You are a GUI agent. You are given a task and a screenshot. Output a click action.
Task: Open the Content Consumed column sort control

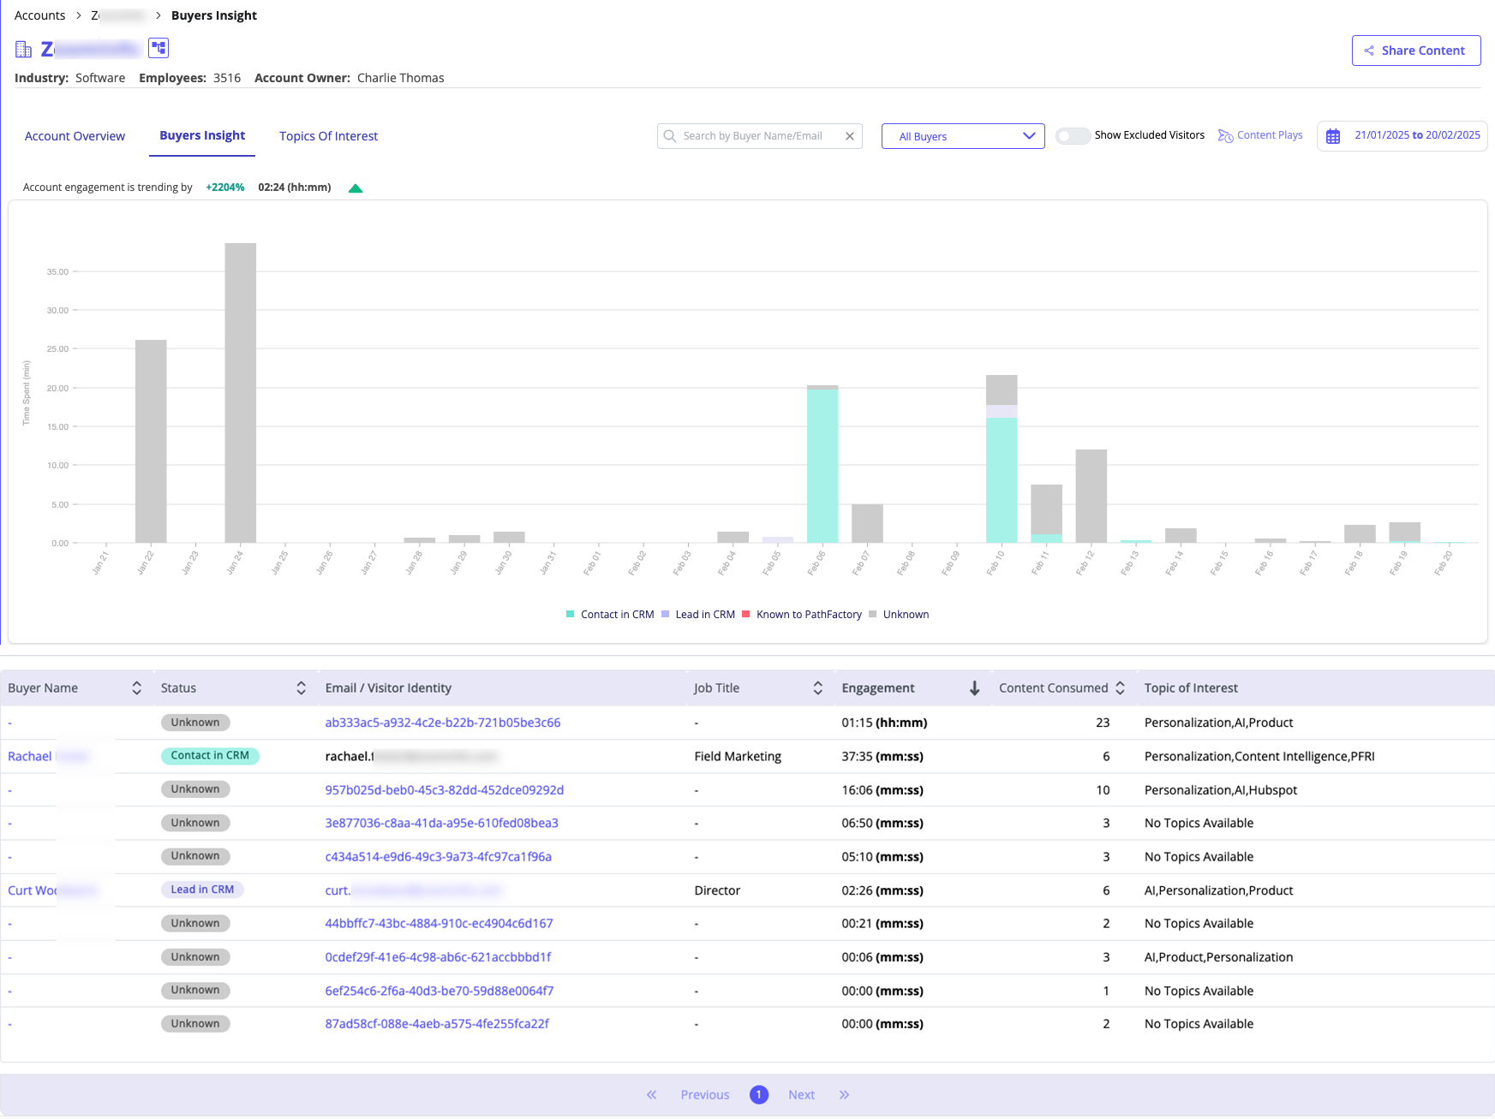pos(1120,688)
